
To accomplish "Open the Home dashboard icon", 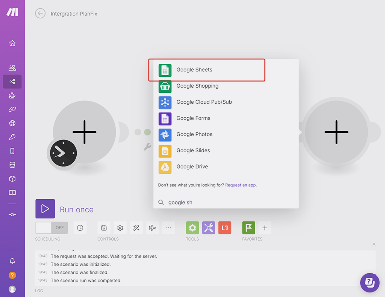I will click(x=12, y=43).
